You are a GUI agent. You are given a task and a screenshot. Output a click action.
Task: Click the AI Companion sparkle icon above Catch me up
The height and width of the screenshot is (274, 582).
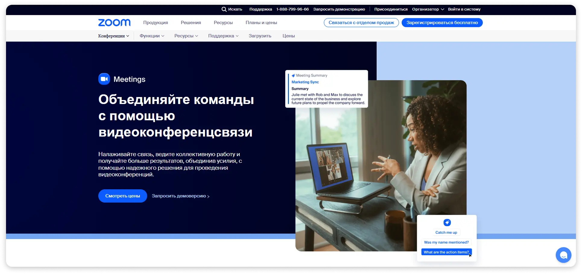(447, 222)
